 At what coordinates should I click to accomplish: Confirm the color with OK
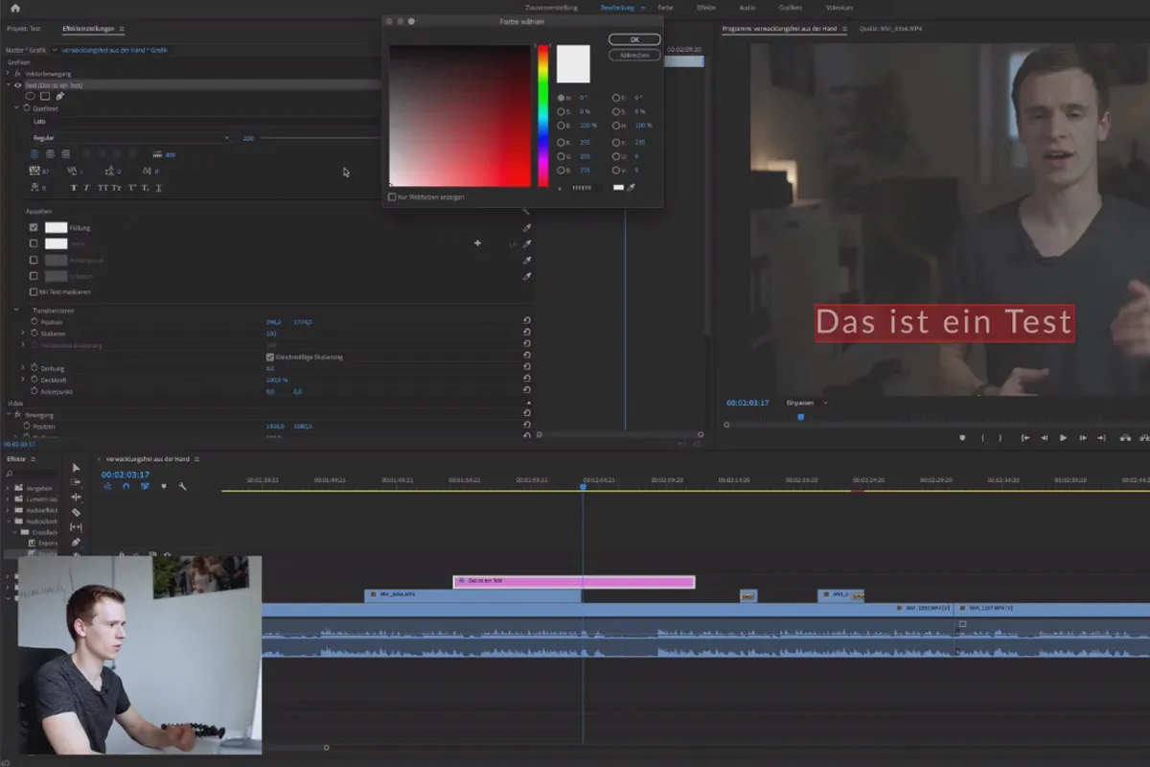tap(634, 39)
